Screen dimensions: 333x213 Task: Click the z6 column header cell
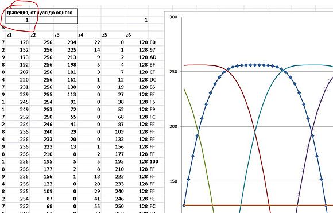point(137,35)
